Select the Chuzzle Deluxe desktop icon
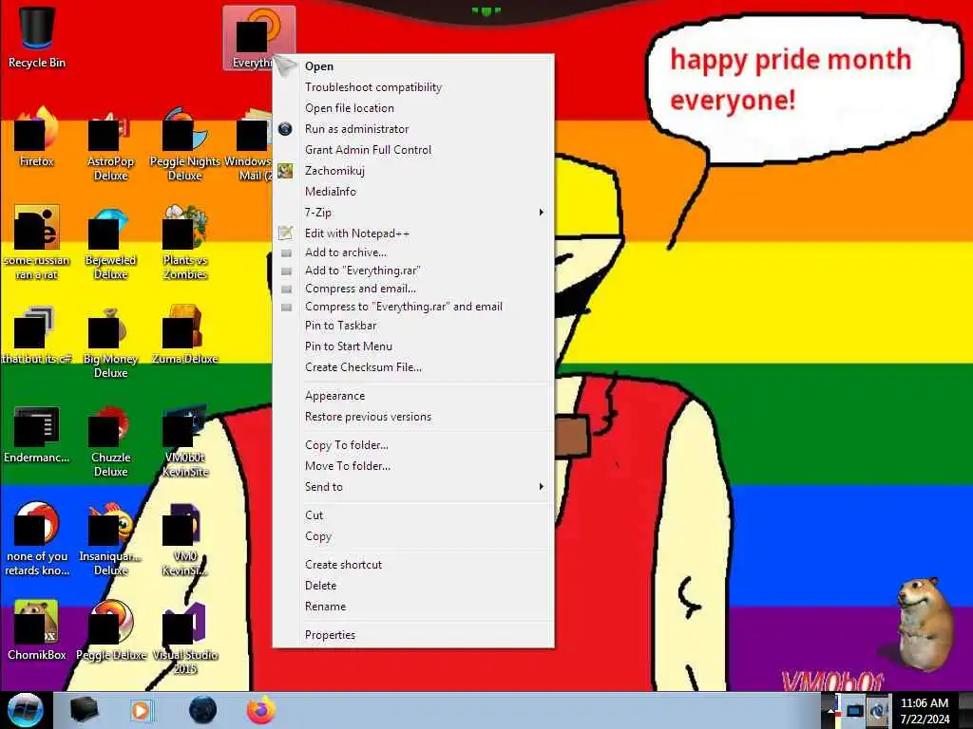 click(110, 440)
